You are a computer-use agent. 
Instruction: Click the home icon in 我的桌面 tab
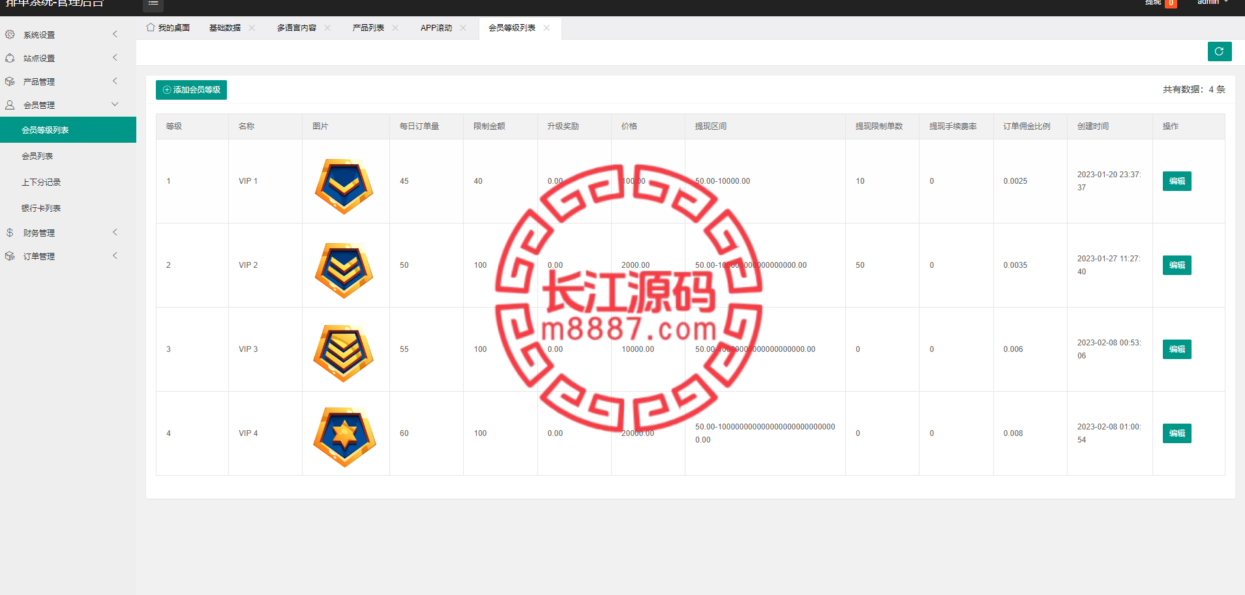[x=151, y=27]
